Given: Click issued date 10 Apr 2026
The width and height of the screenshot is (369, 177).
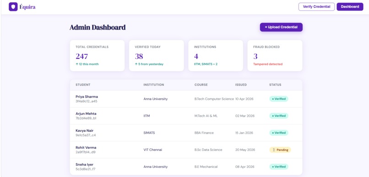Looking at the screenshot, I should point(244,99).
